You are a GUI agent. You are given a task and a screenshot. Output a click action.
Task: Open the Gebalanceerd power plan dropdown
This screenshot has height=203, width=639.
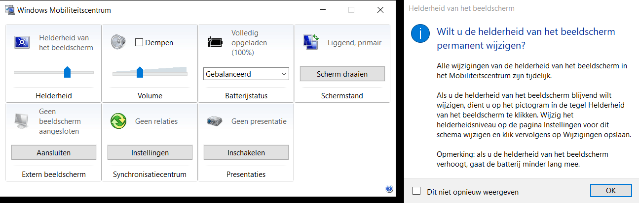click(246, 74)
